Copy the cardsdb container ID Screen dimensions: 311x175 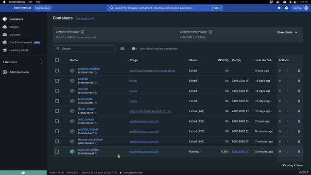click(96, 83)
